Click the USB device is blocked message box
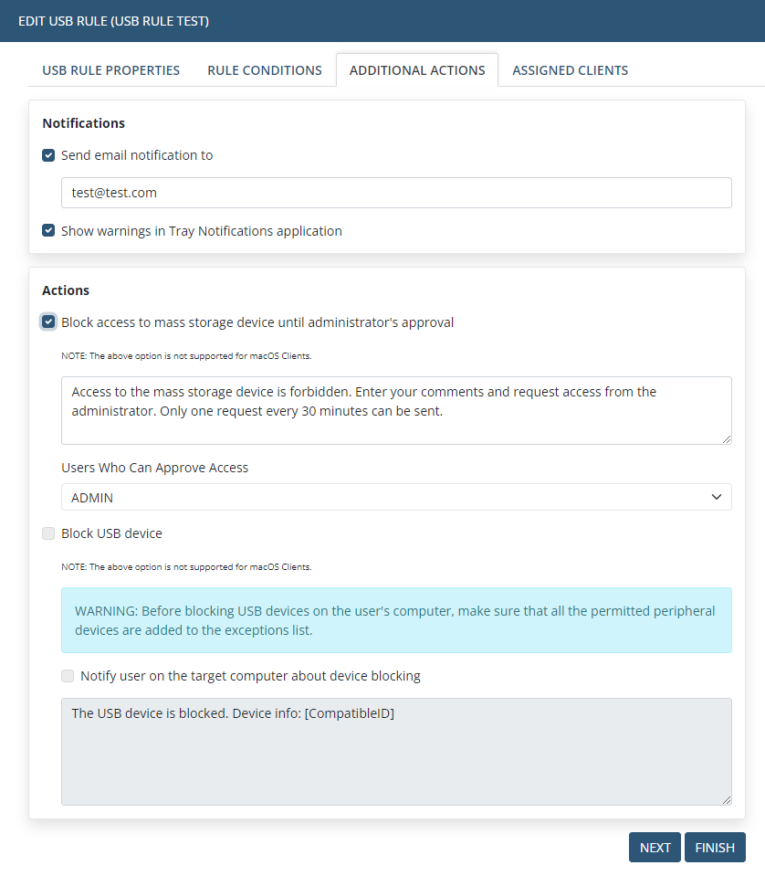The image size is (765, 876). click(x=396, y=751)
